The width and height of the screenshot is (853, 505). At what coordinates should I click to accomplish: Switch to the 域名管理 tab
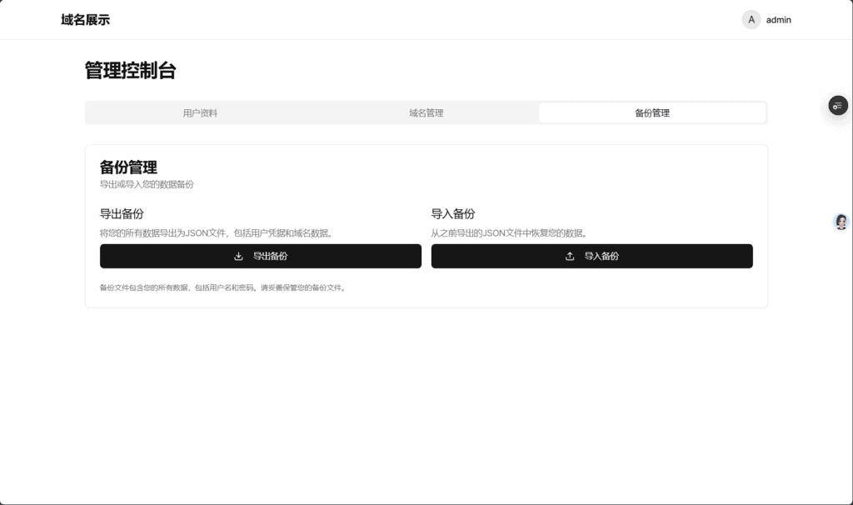click(426, 112)
